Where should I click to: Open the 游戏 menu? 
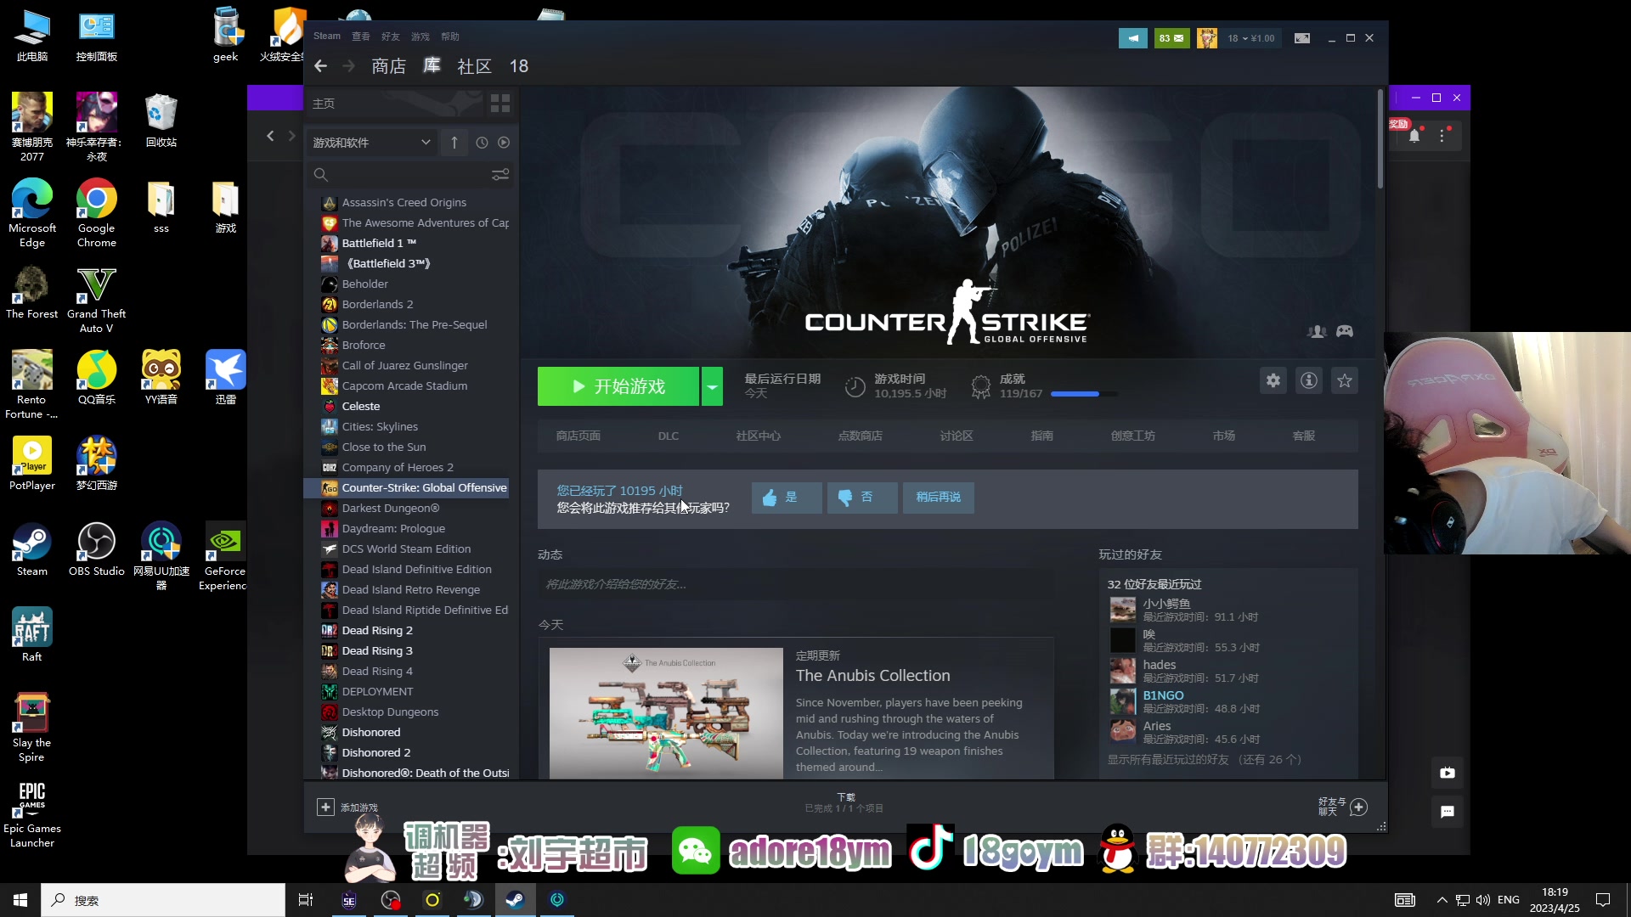[420, 37]
